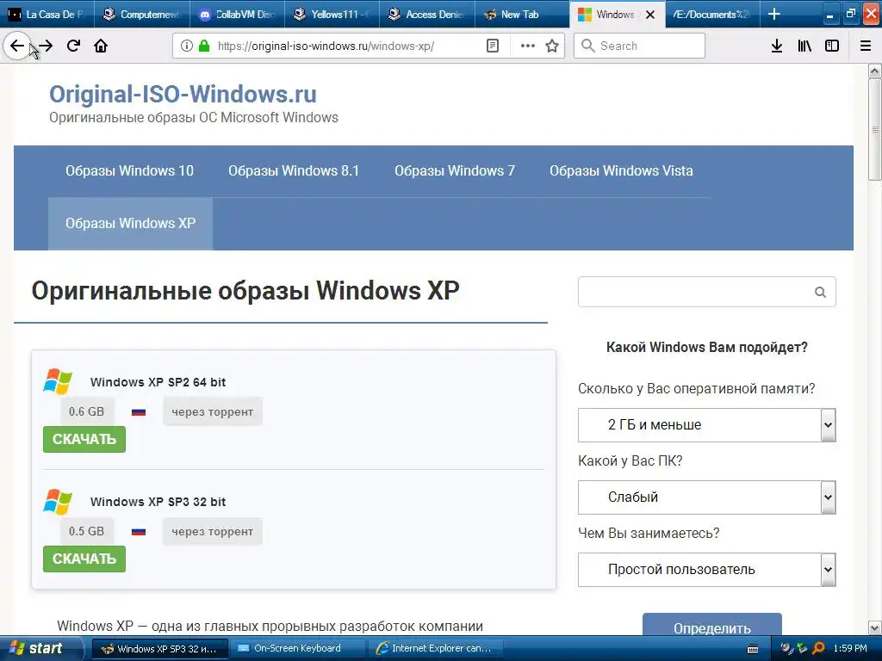Click the browser forward arrow

point(46,46)
